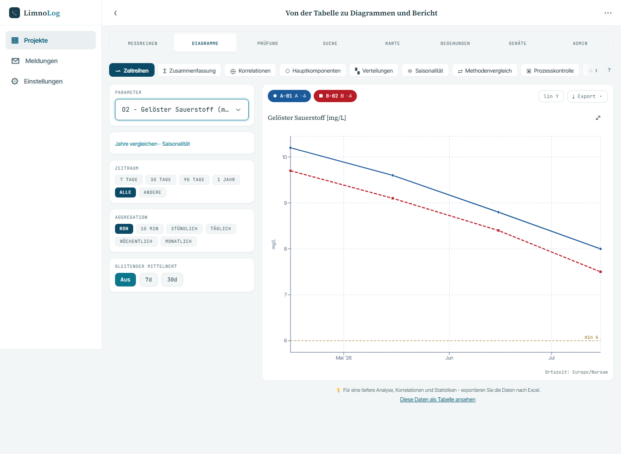The image size is (621, 454).
Task: Switch to the Geräte tab
Action: (x=518, y=43)
